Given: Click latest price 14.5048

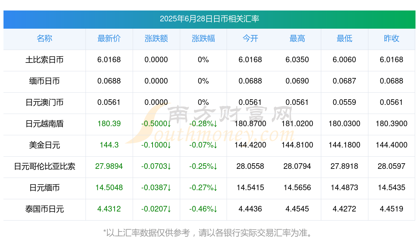Looking at the screenshot, I should [109, 188].
